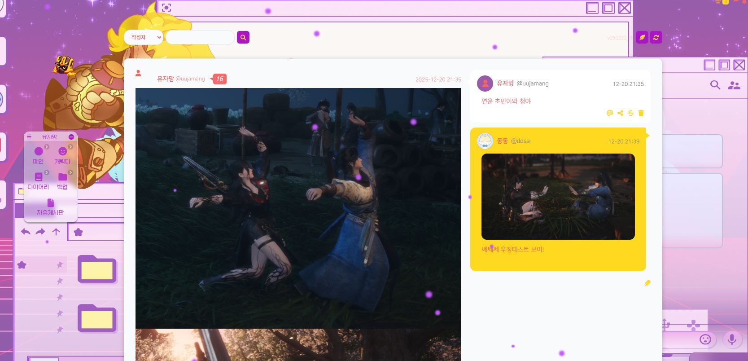Click the red 16 comment count badge
The image size is (748, 361).
pyautogui.click(x=219, y=79)
